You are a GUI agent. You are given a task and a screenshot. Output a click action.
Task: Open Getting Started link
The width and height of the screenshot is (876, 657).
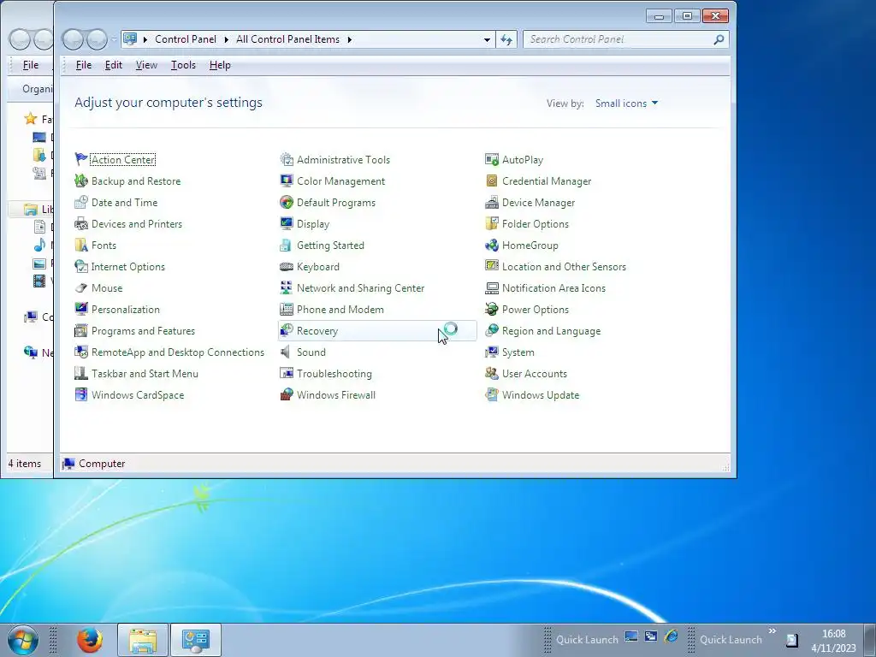[x=330, y=246]
